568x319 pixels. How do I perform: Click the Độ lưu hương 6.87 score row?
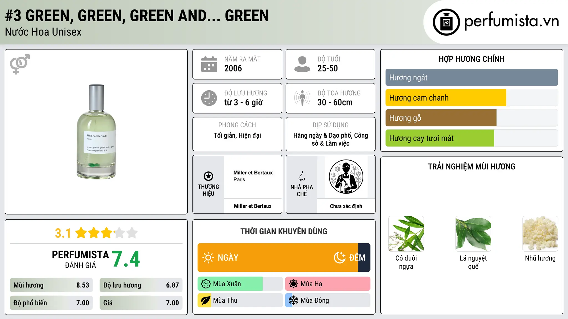click(141, 285)
